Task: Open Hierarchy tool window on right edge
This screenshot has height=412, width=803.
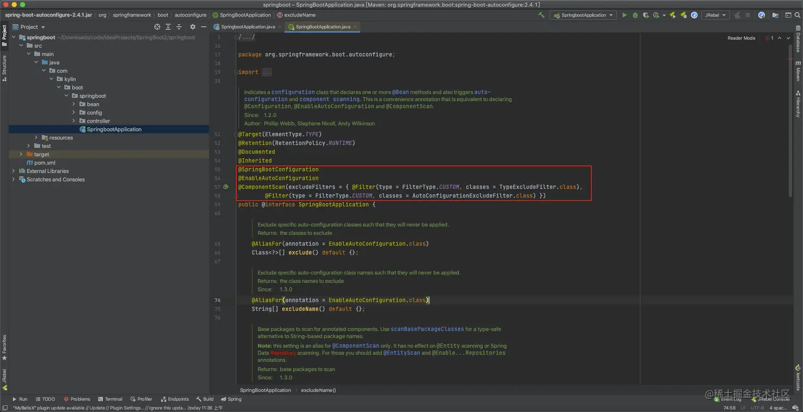Action: point(798,104)
